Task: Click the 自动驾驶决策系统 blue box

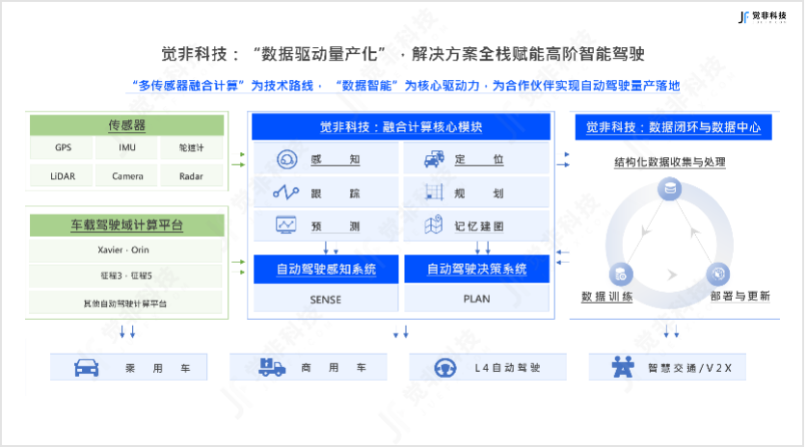Action: [477, 269]
